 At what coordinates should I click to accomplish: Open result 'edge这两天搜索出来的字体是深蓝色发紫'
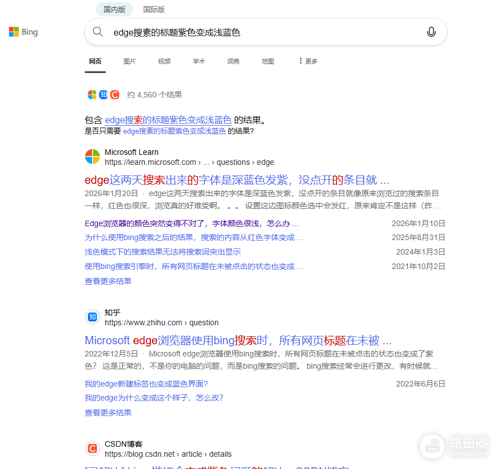click(x=237, y=180)
